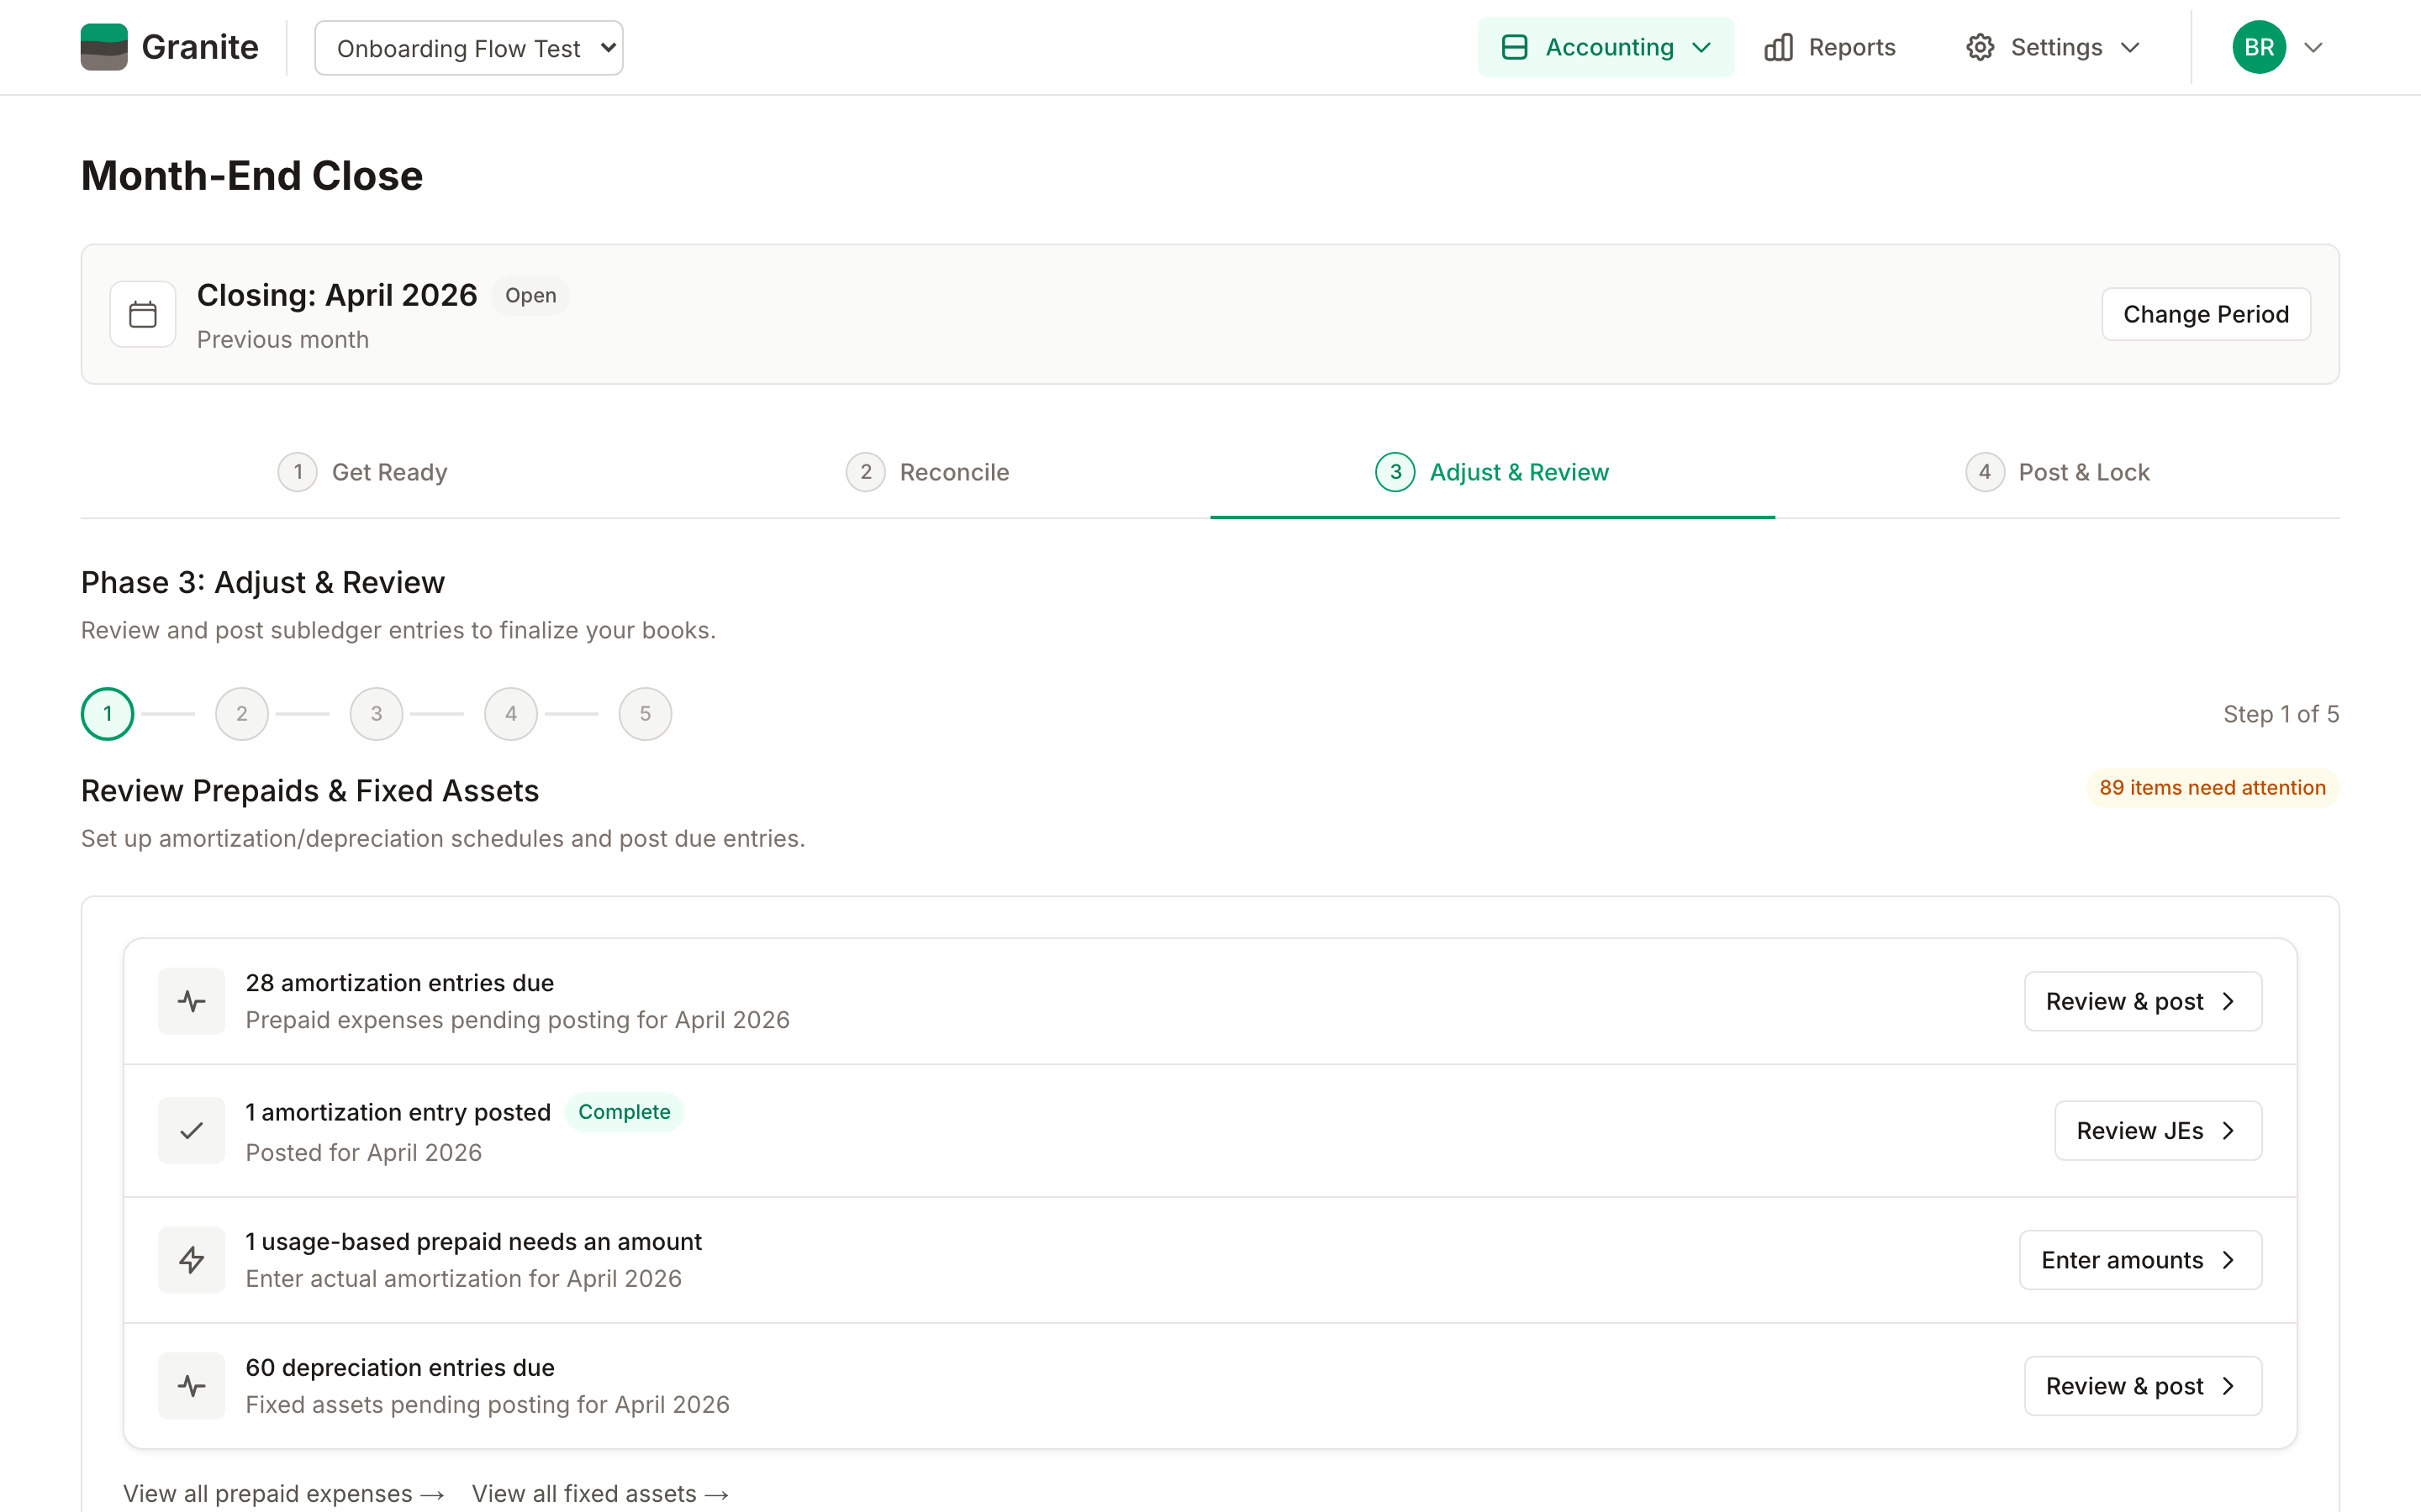Expand the Settings menu chevron
Viewport: 2421px width, 1512px height.
click(x=2130, y=47)
